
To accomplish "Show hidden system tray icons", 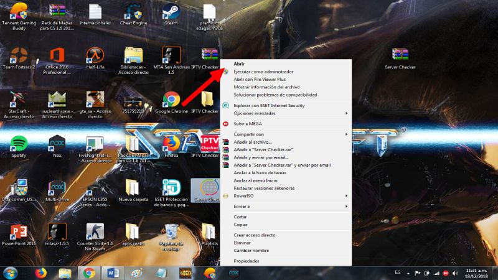I will [408, 273].
